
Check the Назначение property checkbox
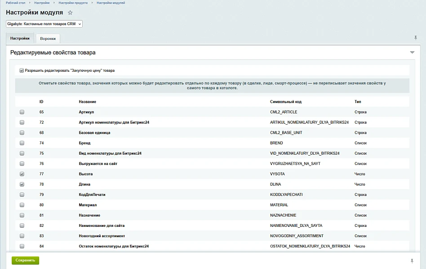coord(22,215)
